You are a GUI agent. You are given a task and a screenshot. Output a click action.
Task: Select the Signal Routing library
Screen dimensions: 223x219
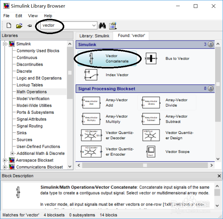pos(30,126)
